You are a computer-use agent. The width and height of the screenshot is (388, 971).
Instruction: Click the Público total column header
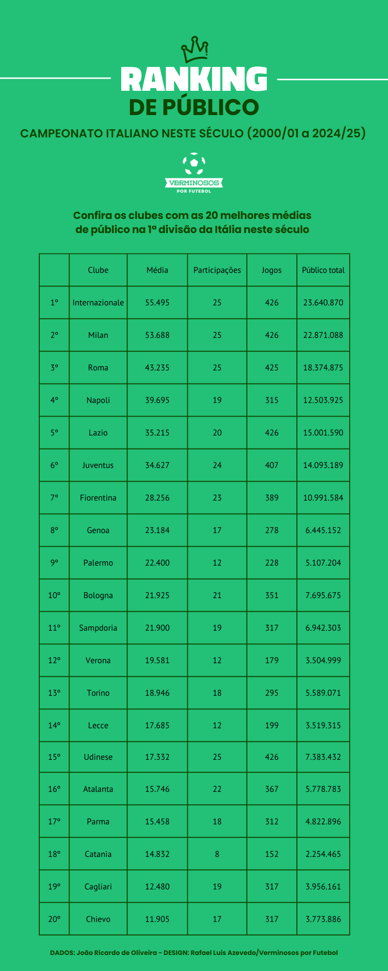click(323, 270)
